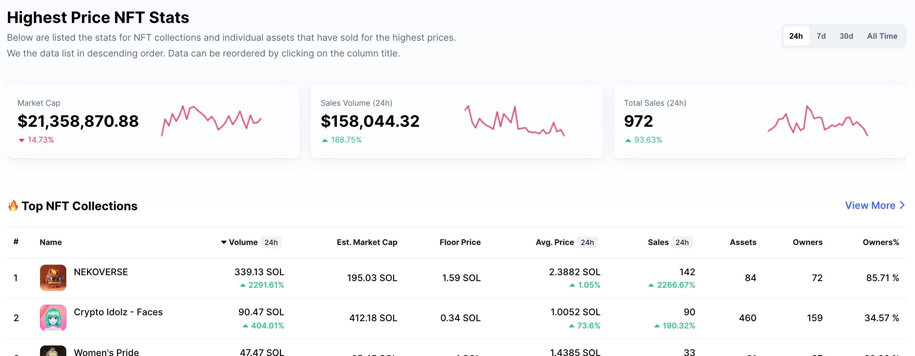
Task: Click the Total Sales sparkline chart
Action: 818,121
